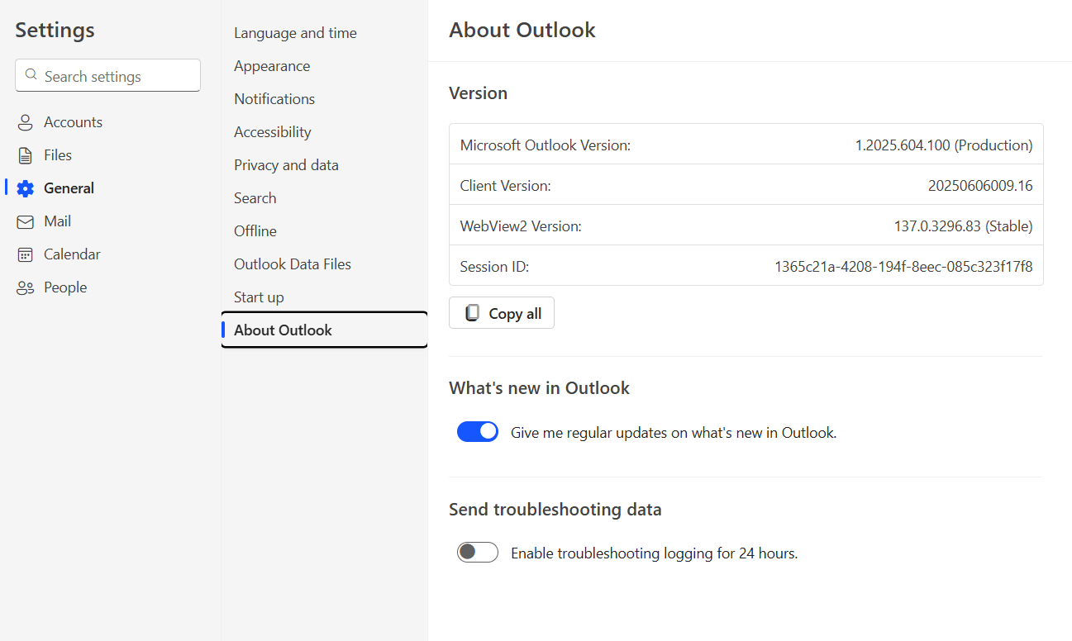
Task: Open Privacy and data settings
Action: [286, 164]
